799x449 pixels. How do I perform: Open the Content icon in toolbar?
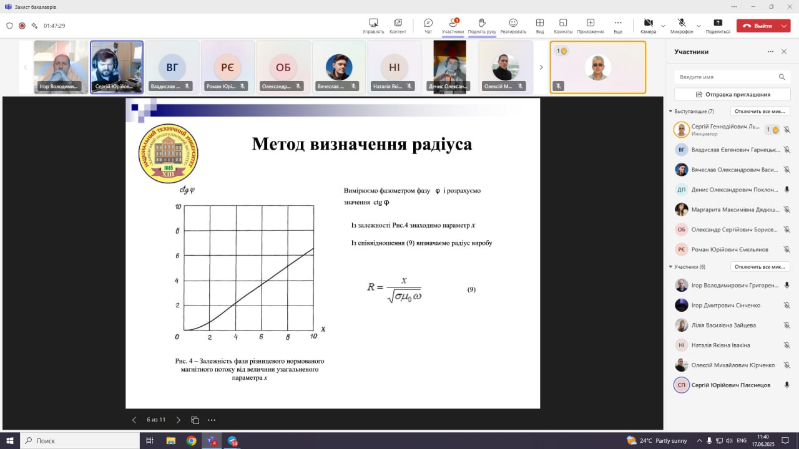point(398,23)
